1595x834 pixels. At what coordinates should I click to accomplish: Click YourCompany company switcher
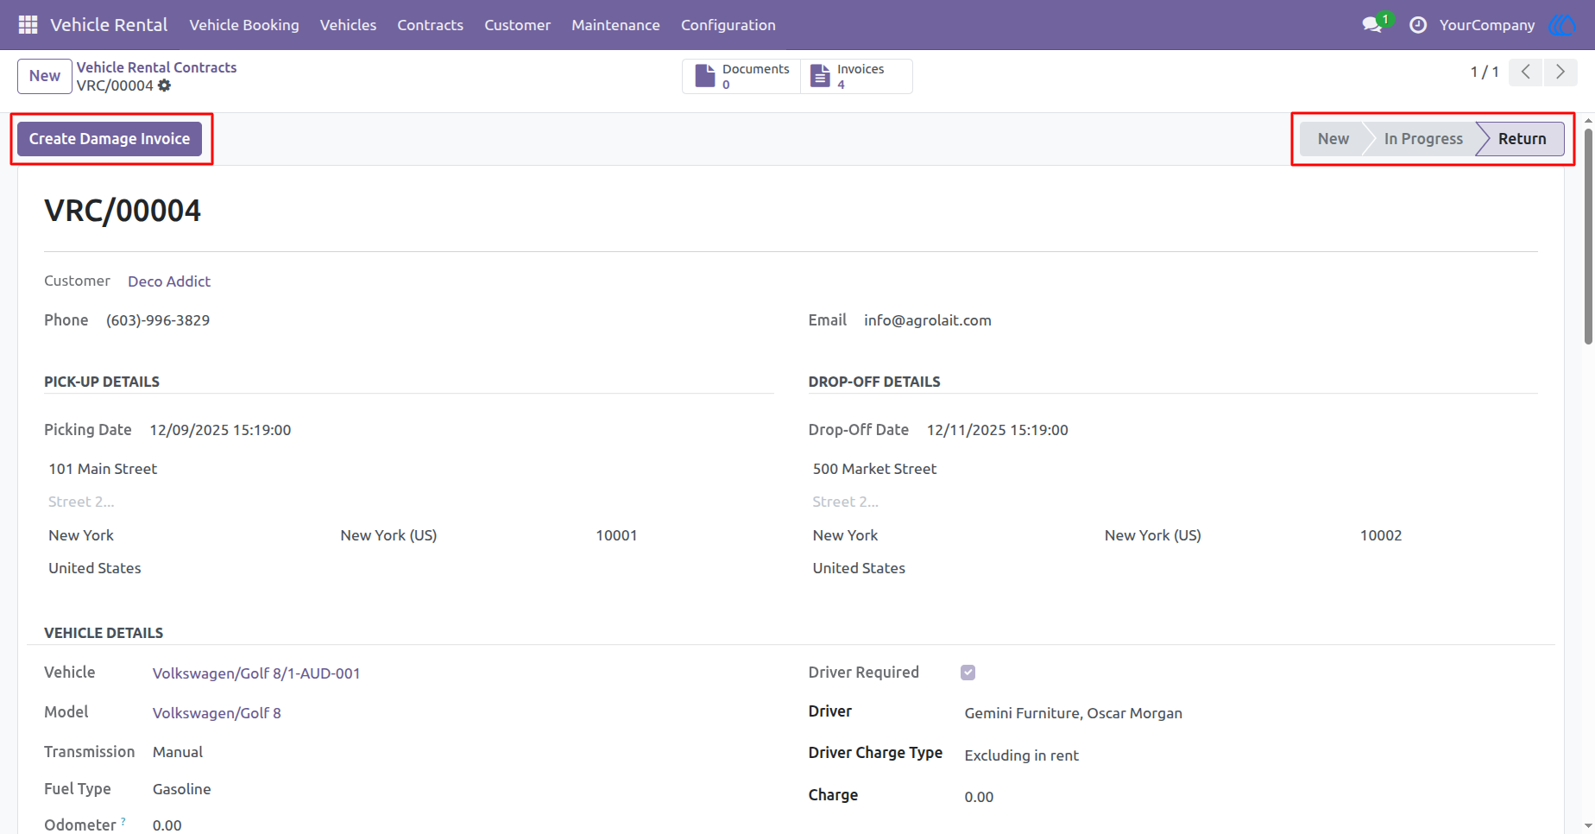tap(1486, 25)
